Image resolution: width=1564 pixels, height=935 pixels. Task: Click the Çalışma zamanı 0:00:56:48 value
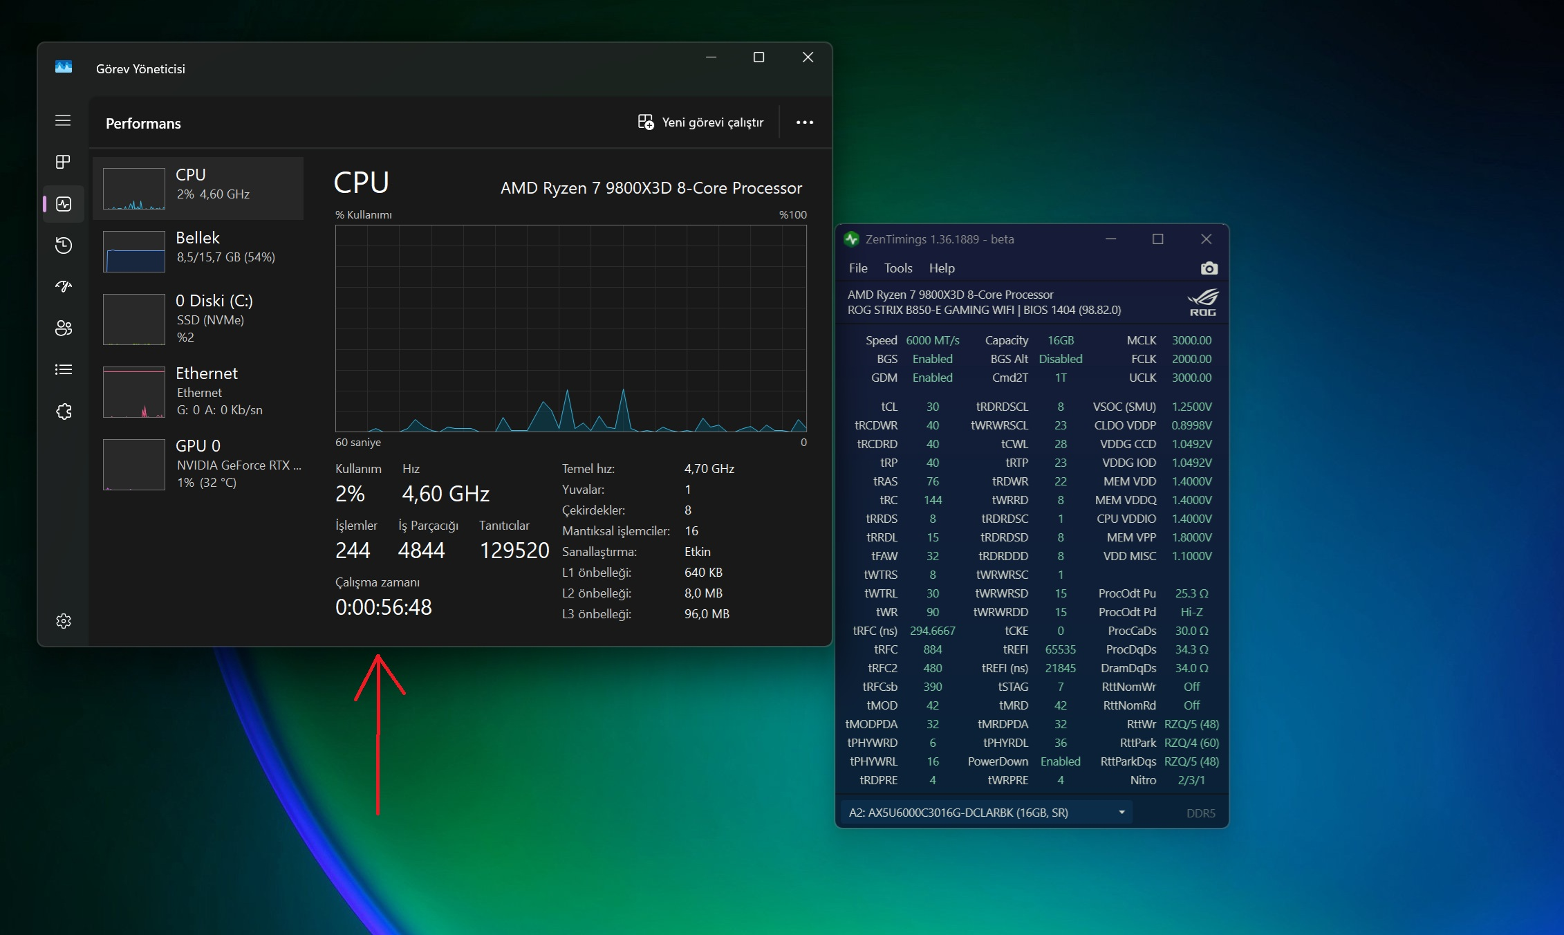click(384, 607)
